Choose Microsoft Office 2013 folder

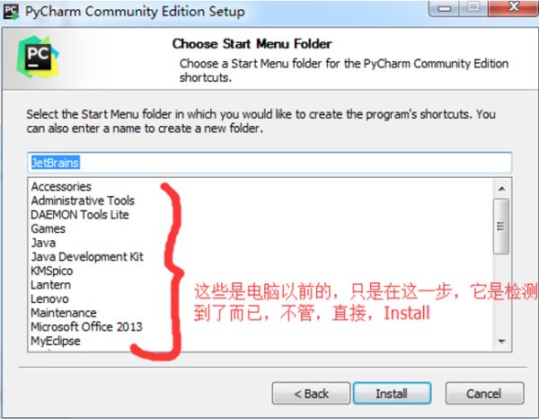point(86,326)
